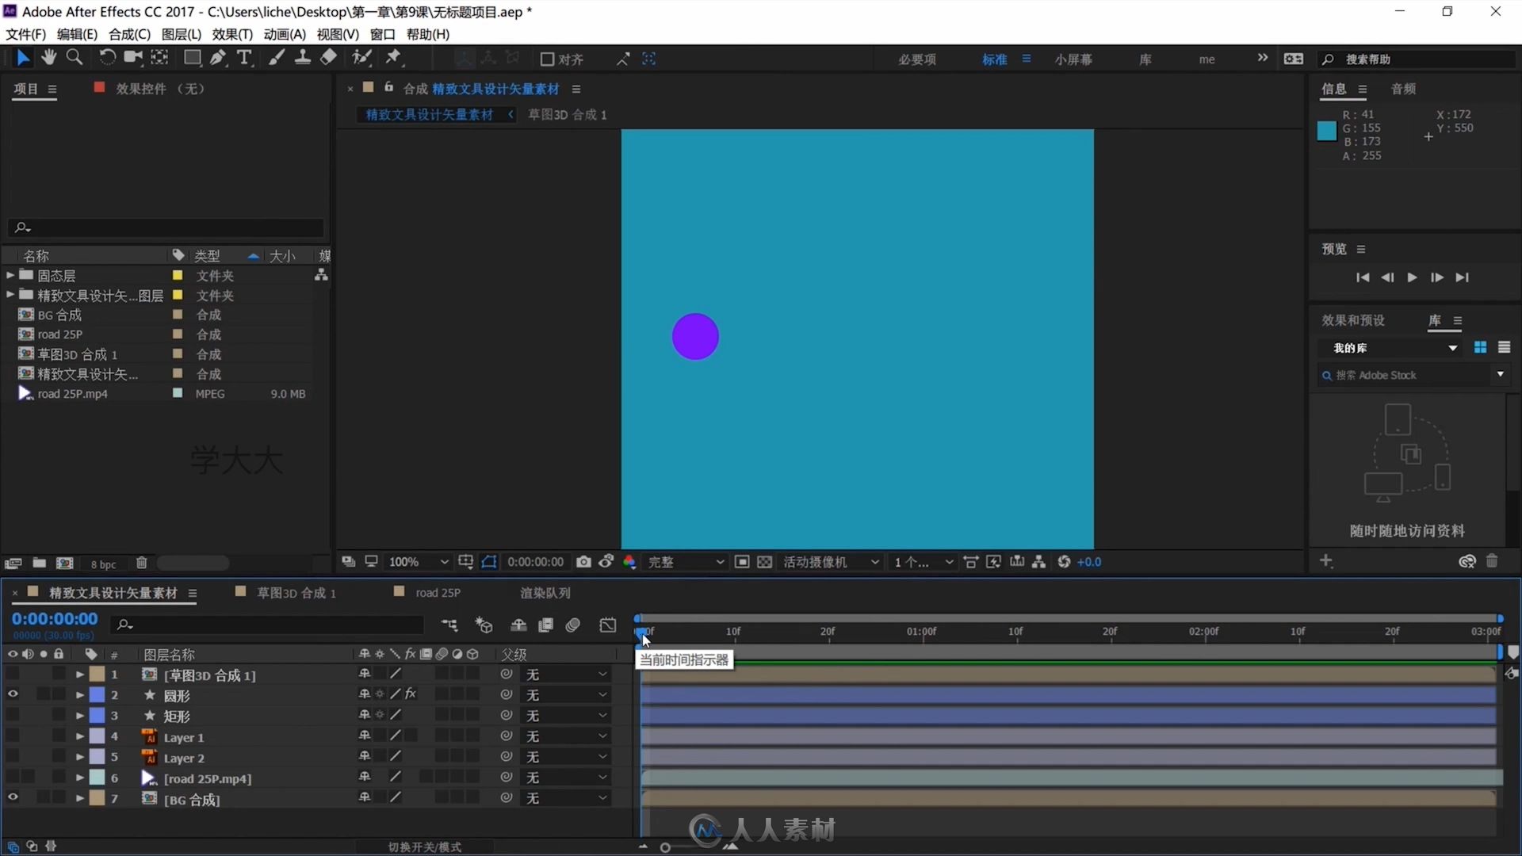Select the Pan Behind anchor tool

[160, 57]
